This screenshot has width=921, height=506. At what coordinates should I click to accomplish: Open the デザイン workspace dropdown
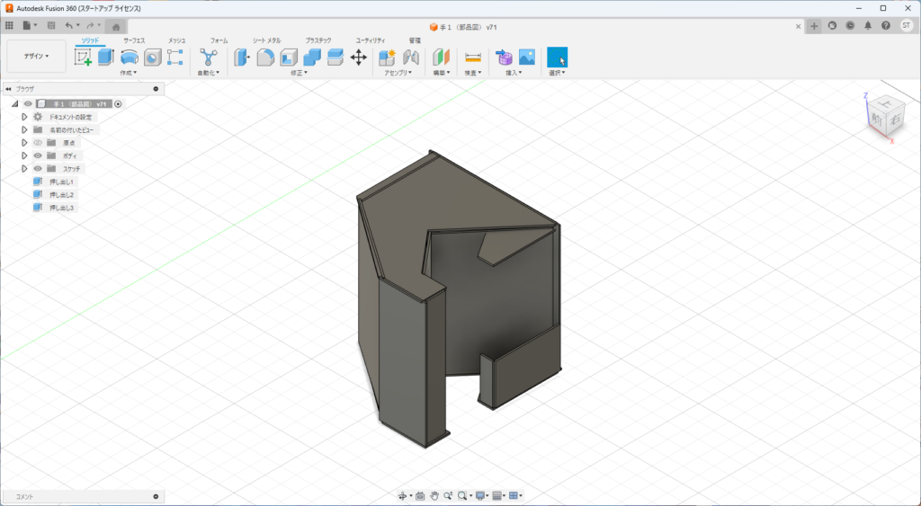pyautogui.click(x=36, y=57)
